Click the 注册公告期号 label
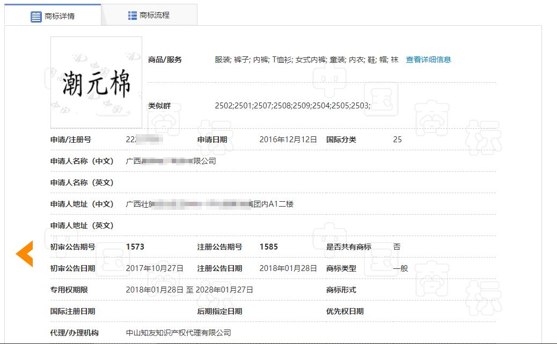This screenshot has width=557, height=344. 219,247
